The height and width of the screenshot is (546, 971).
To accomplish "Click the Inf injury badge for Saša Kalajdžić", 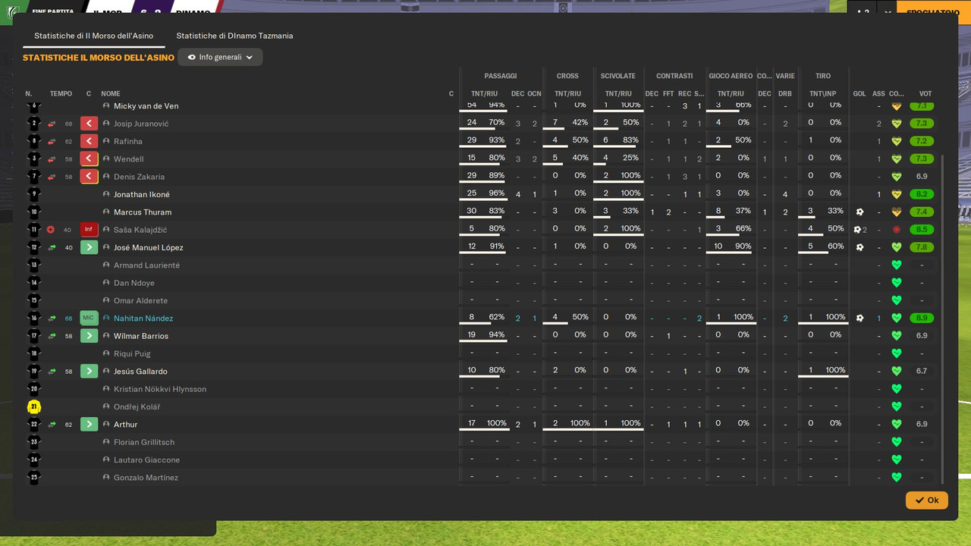I will click(x=90, y=230).
